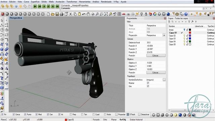Screen dimensions: 215x121
Task: Toggle Orto in the status bar
Action: tap(105, 120)
